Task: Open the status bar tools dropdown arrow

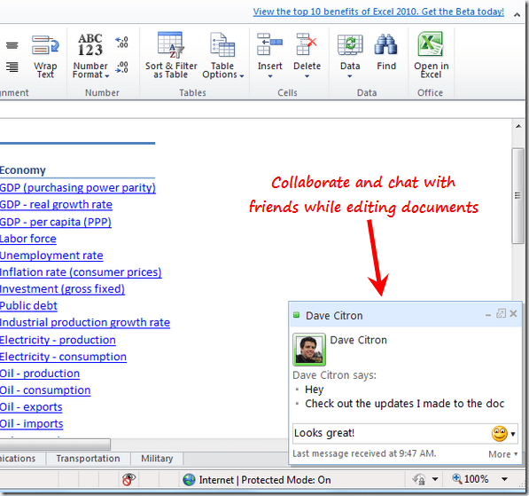Action: pyautogui.click(x=435, y=479)
